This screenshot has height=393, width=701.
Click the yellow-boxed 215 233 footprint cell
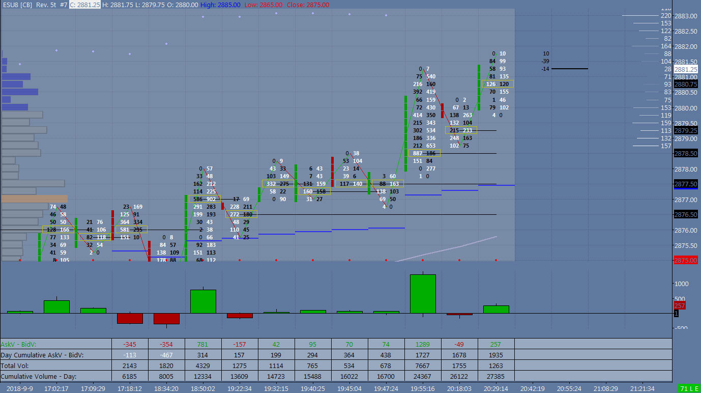click(461, 130)
